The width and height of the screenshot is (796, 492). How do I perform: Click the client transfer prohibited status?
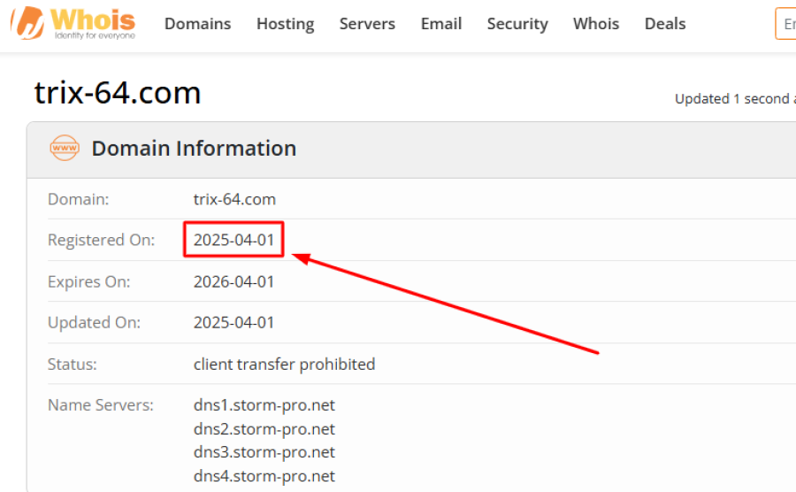click(284, 364)
